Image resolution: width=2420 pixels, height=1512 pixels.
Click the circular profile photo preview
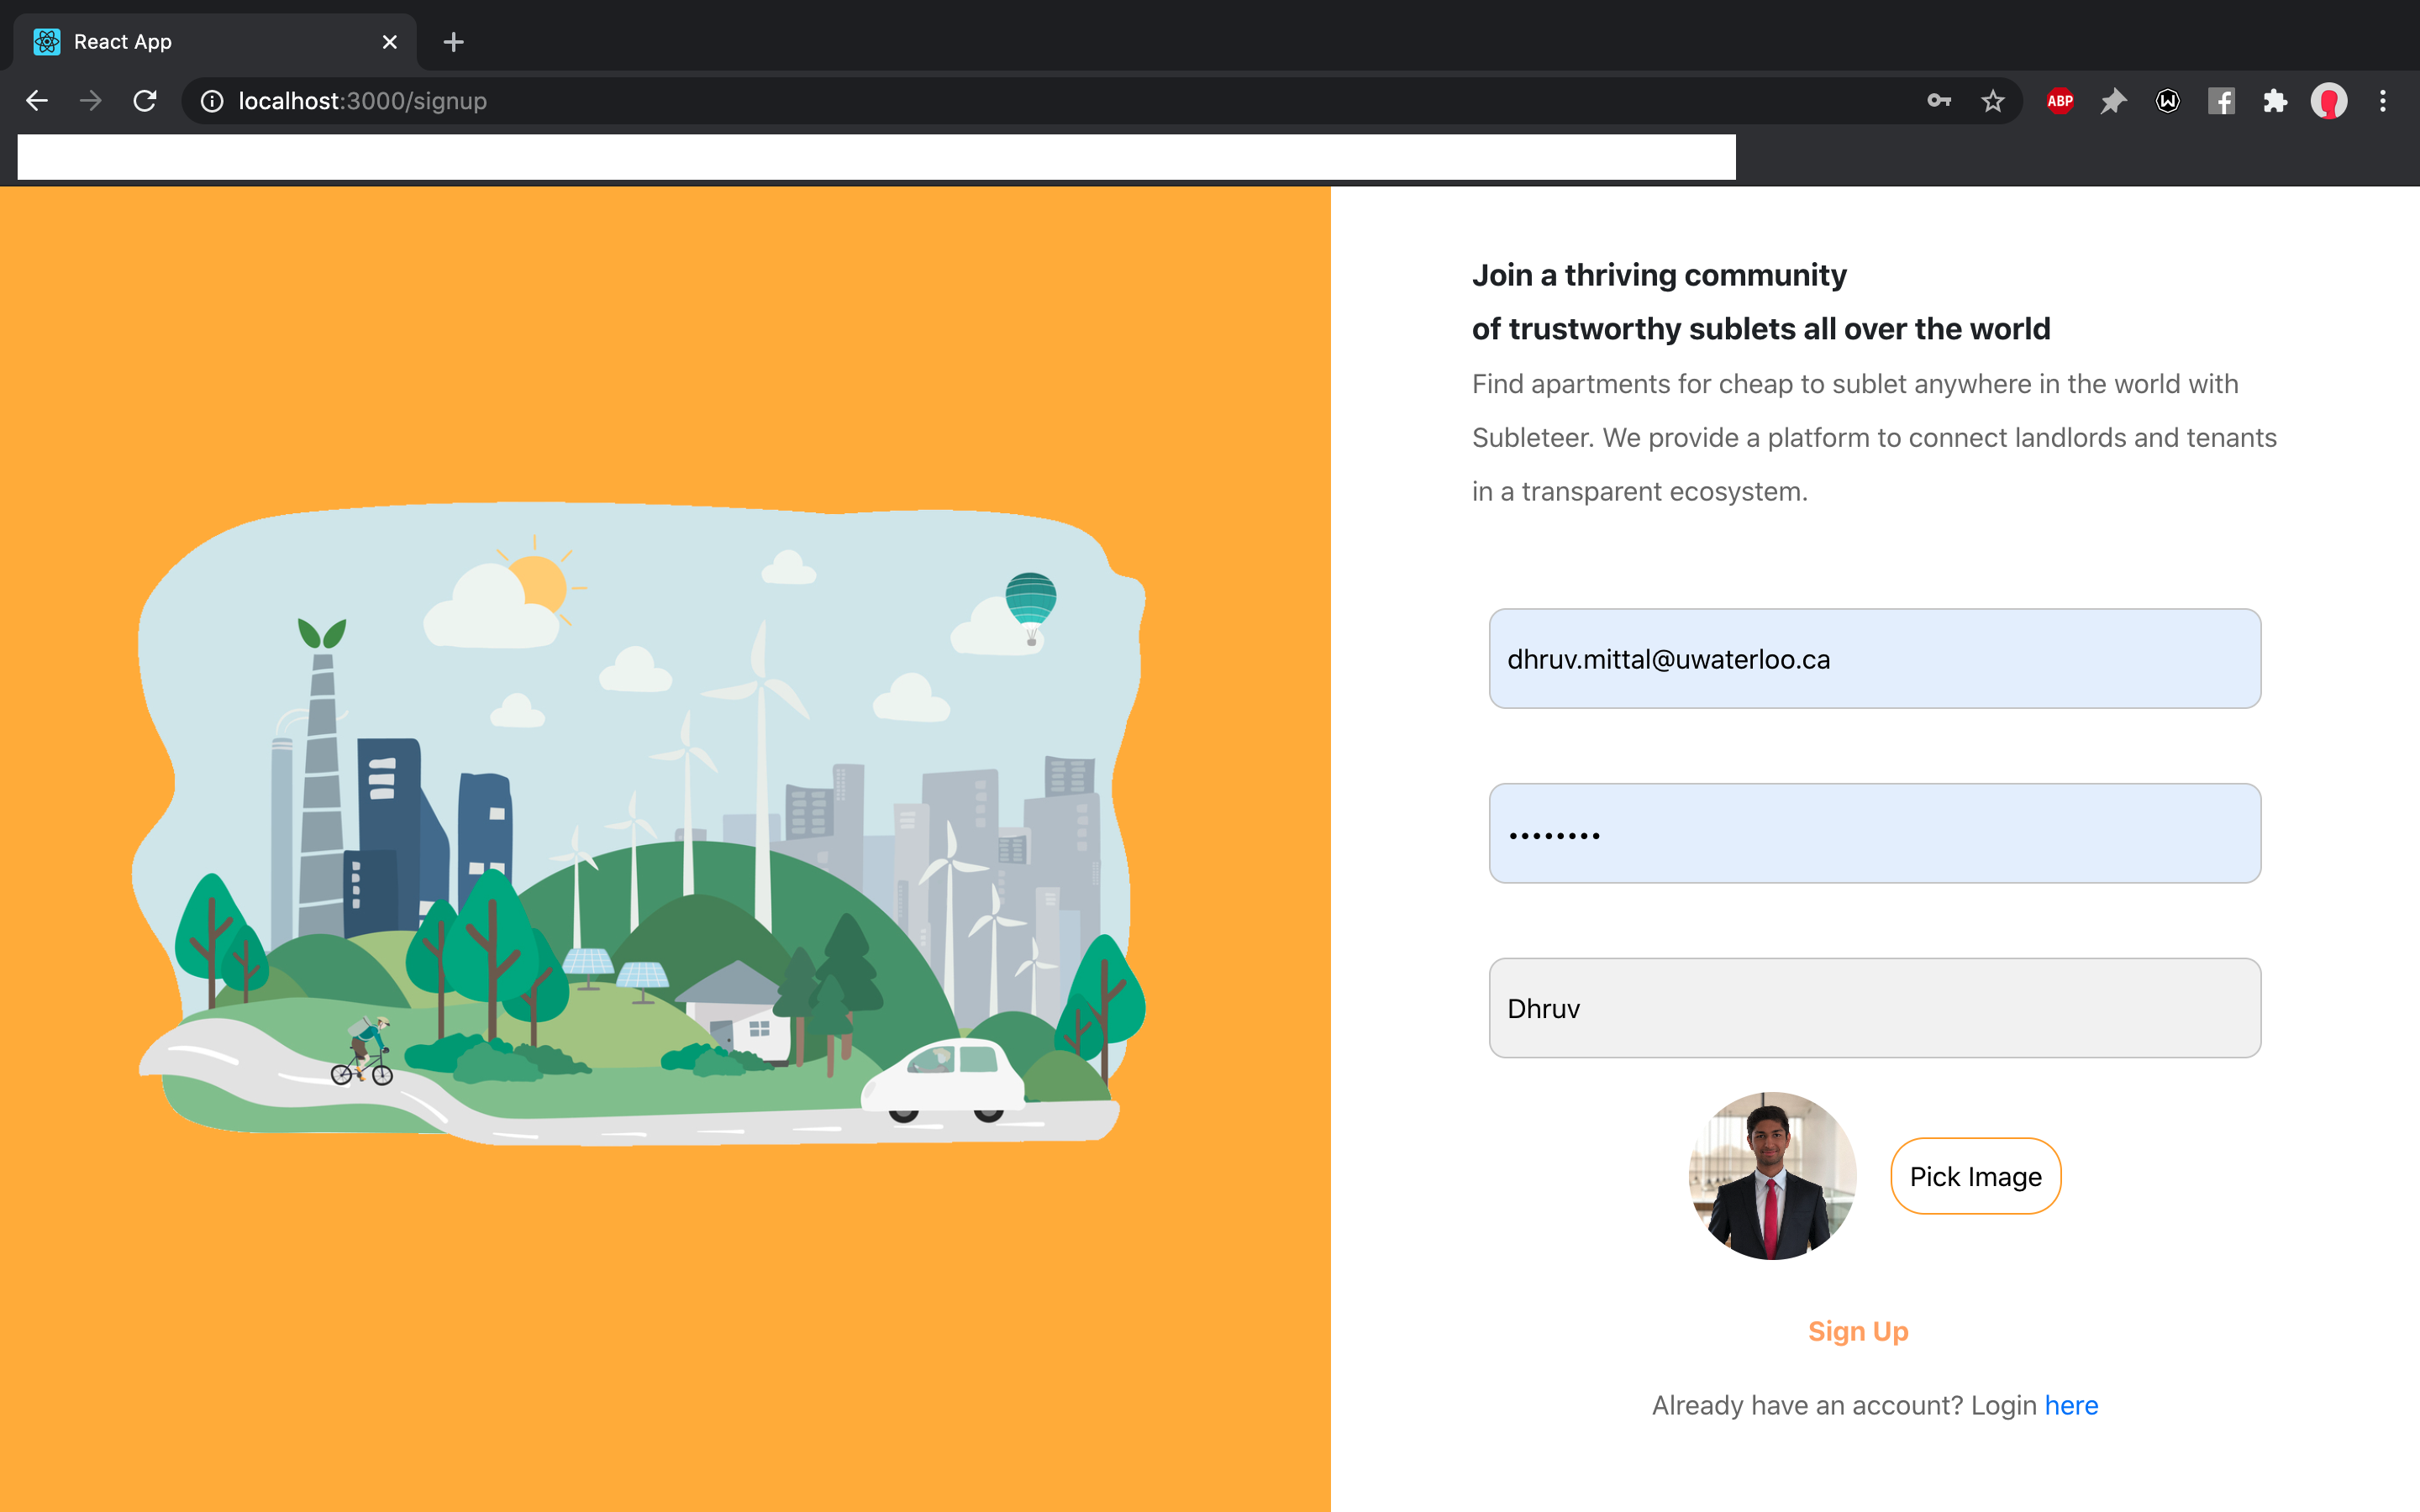coord(1772,1176)
